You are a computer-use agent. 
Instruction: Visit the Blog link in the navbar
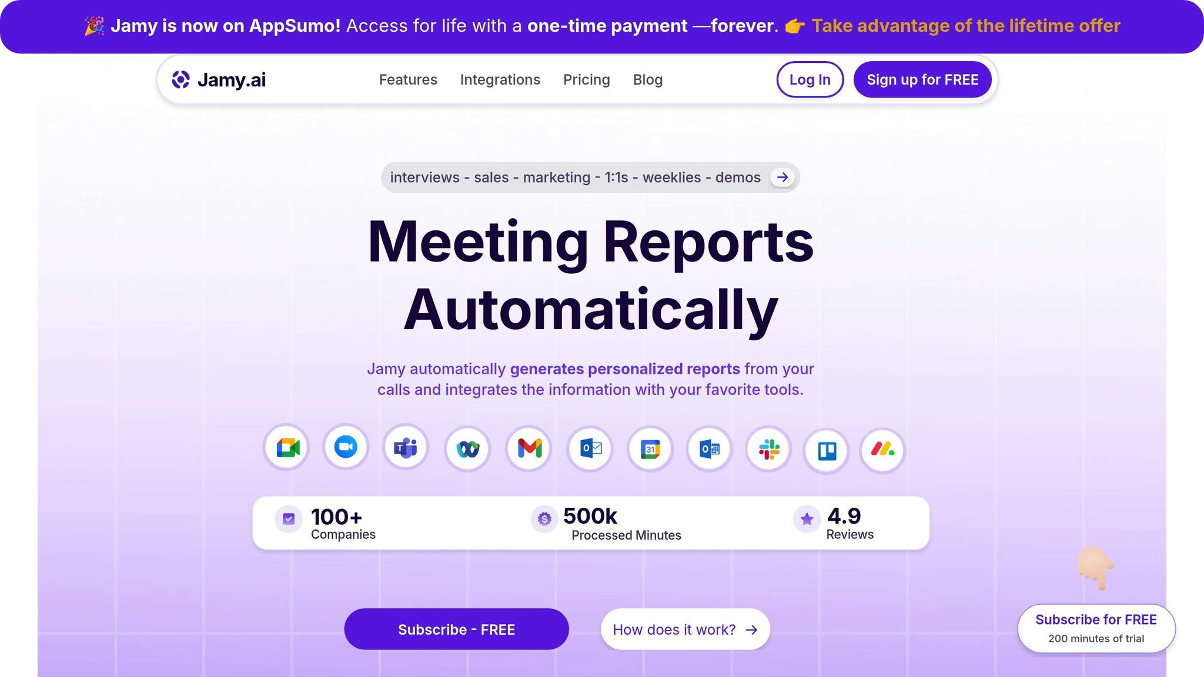pyautogui.click(x=648, y=80)
